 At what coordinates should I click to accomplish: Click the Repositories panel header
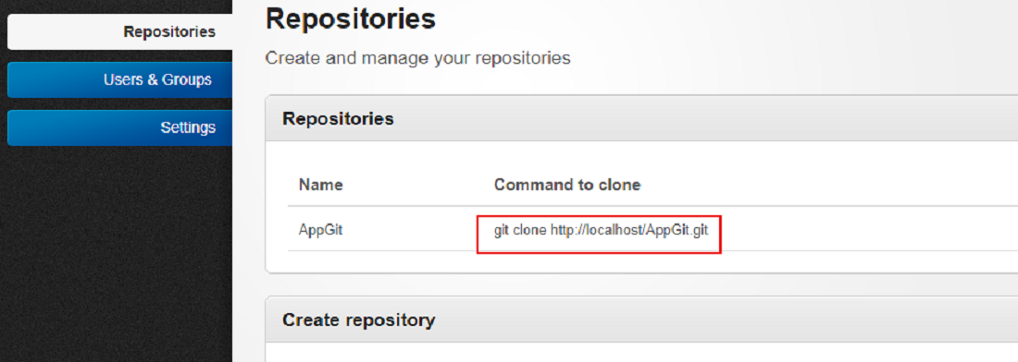(x=641, y=119)
